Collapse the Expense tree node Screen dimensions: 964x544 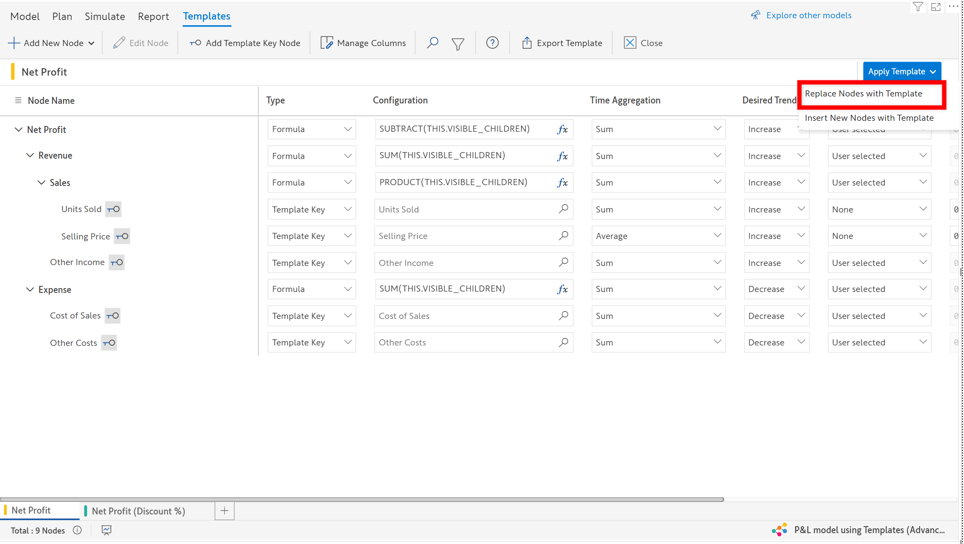[30, 289]
